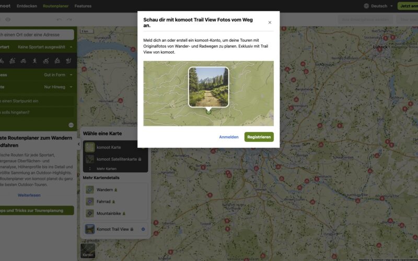Expand the Deutsch language dropdown
This screenshot has width=418, height=261.
(x=382, y=6)
